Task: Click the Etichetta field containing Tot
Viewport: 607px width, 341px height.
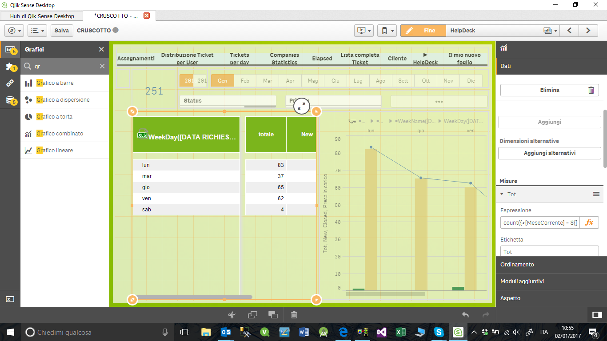Action: click(x=549, y=251)
